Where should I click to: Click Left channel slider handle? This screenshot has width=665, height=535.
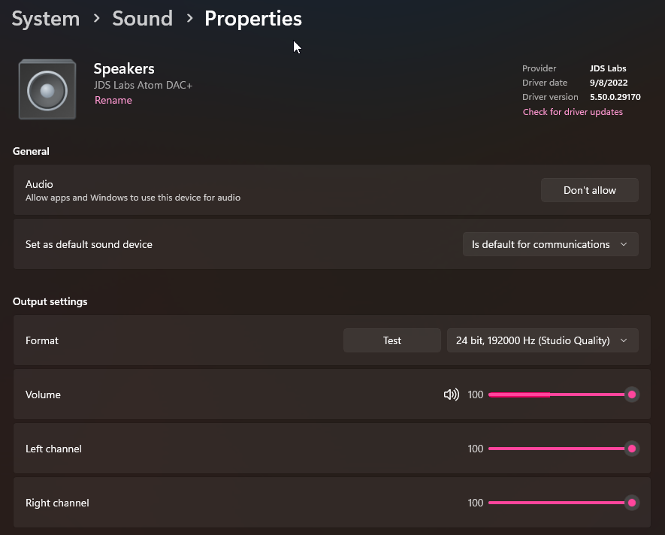click(x=632, y=449)
